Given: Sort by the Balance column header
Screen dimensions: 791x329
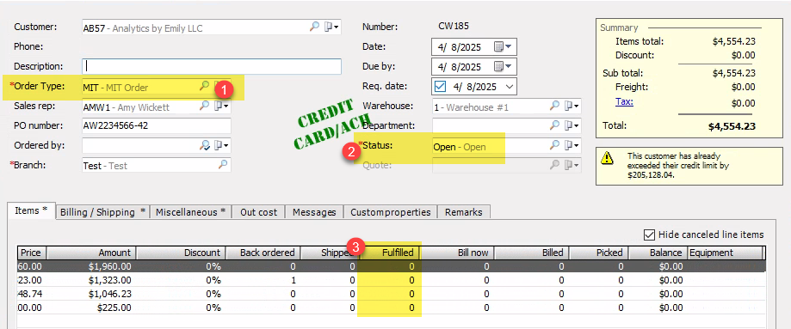Looking at the screenshot, I should 658,253.
